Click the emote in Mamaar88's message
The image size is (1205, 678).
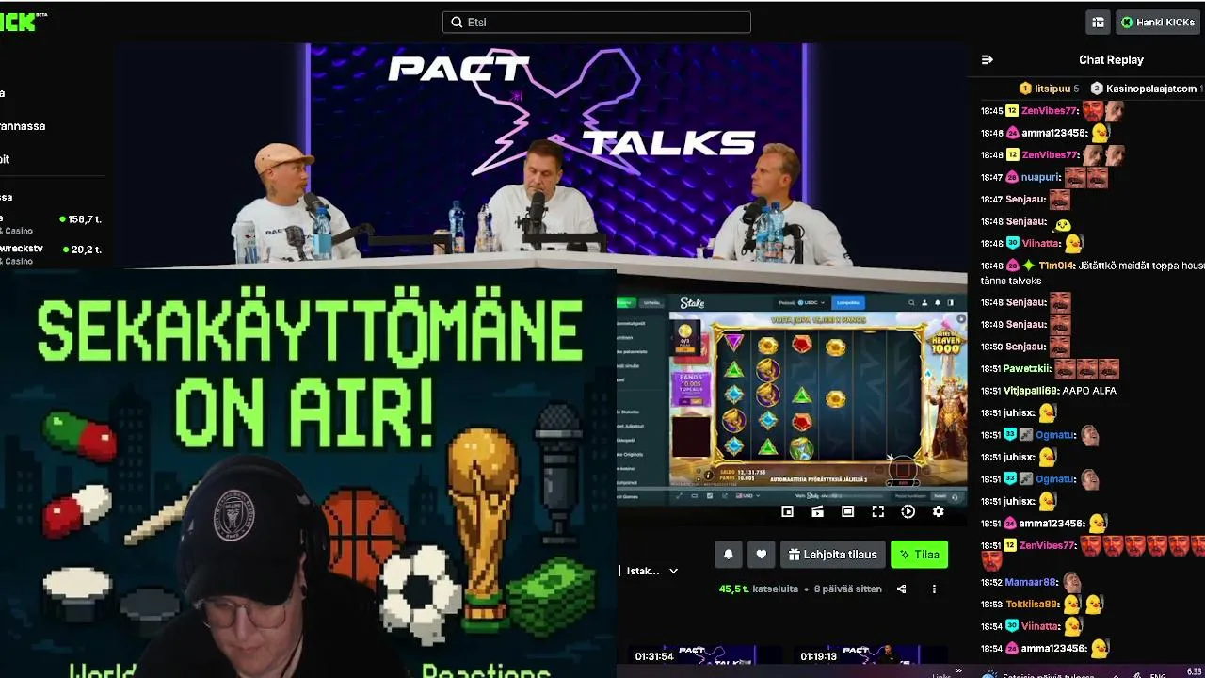coord(1071,582)
